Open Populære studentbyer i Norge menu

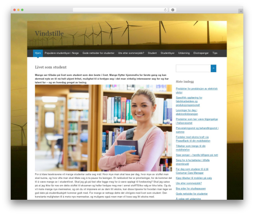tap(61, 53)
